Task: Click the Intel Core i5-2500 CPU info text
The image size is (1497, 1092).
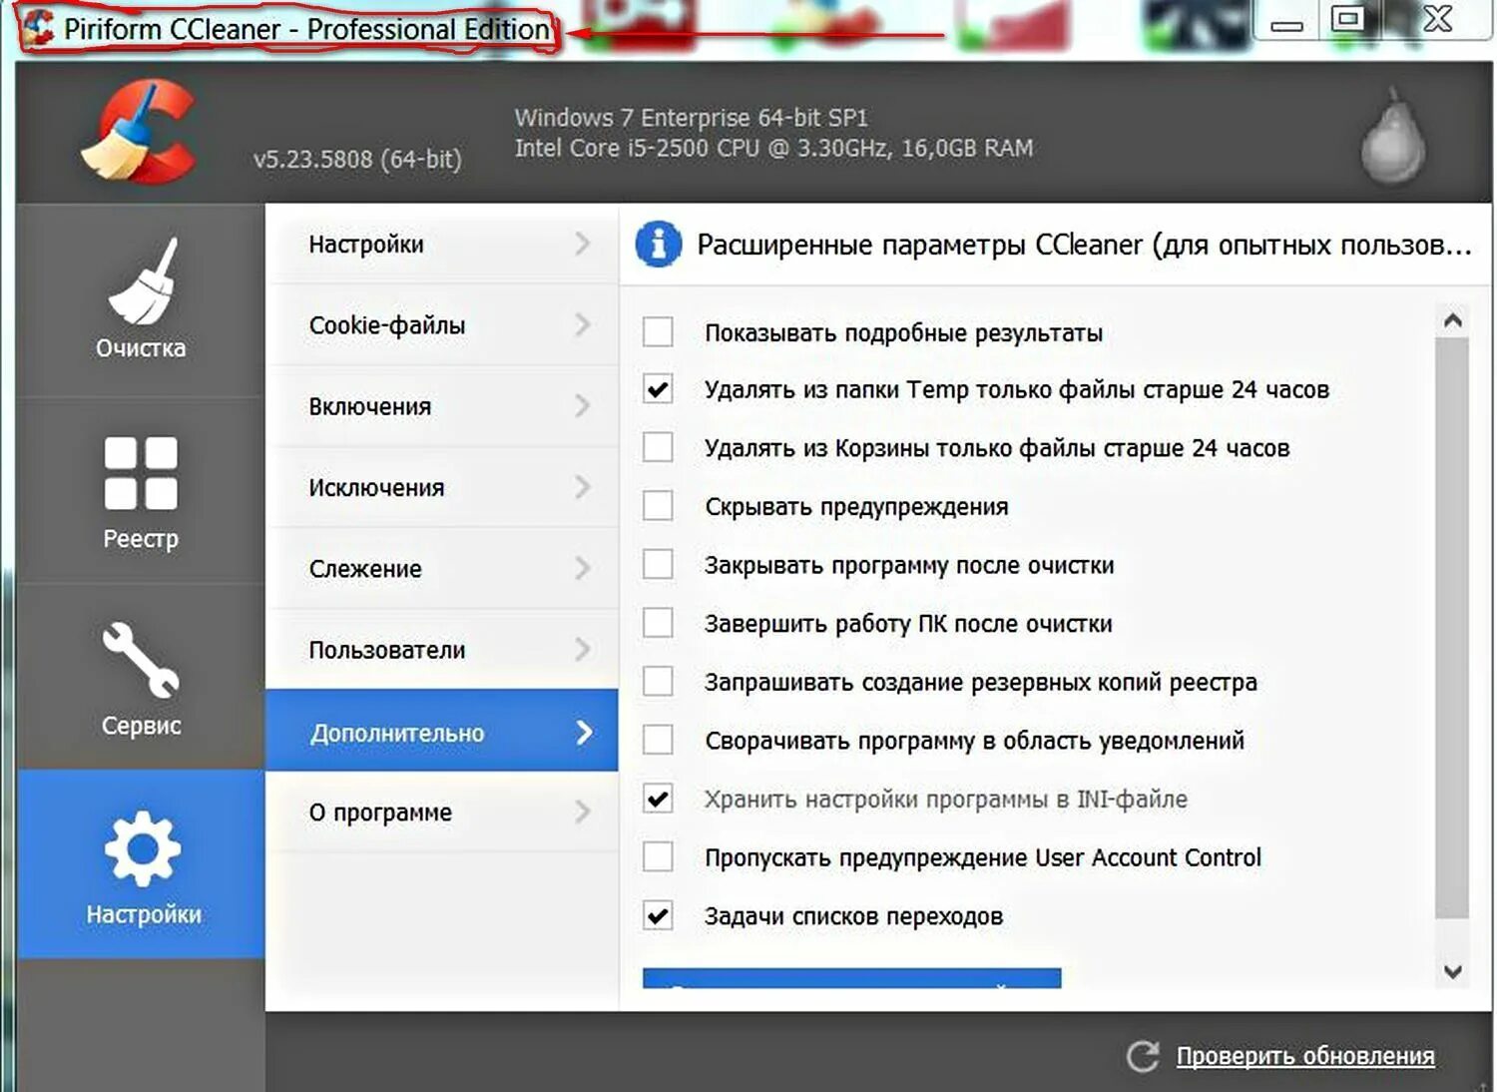Action: 773,148
